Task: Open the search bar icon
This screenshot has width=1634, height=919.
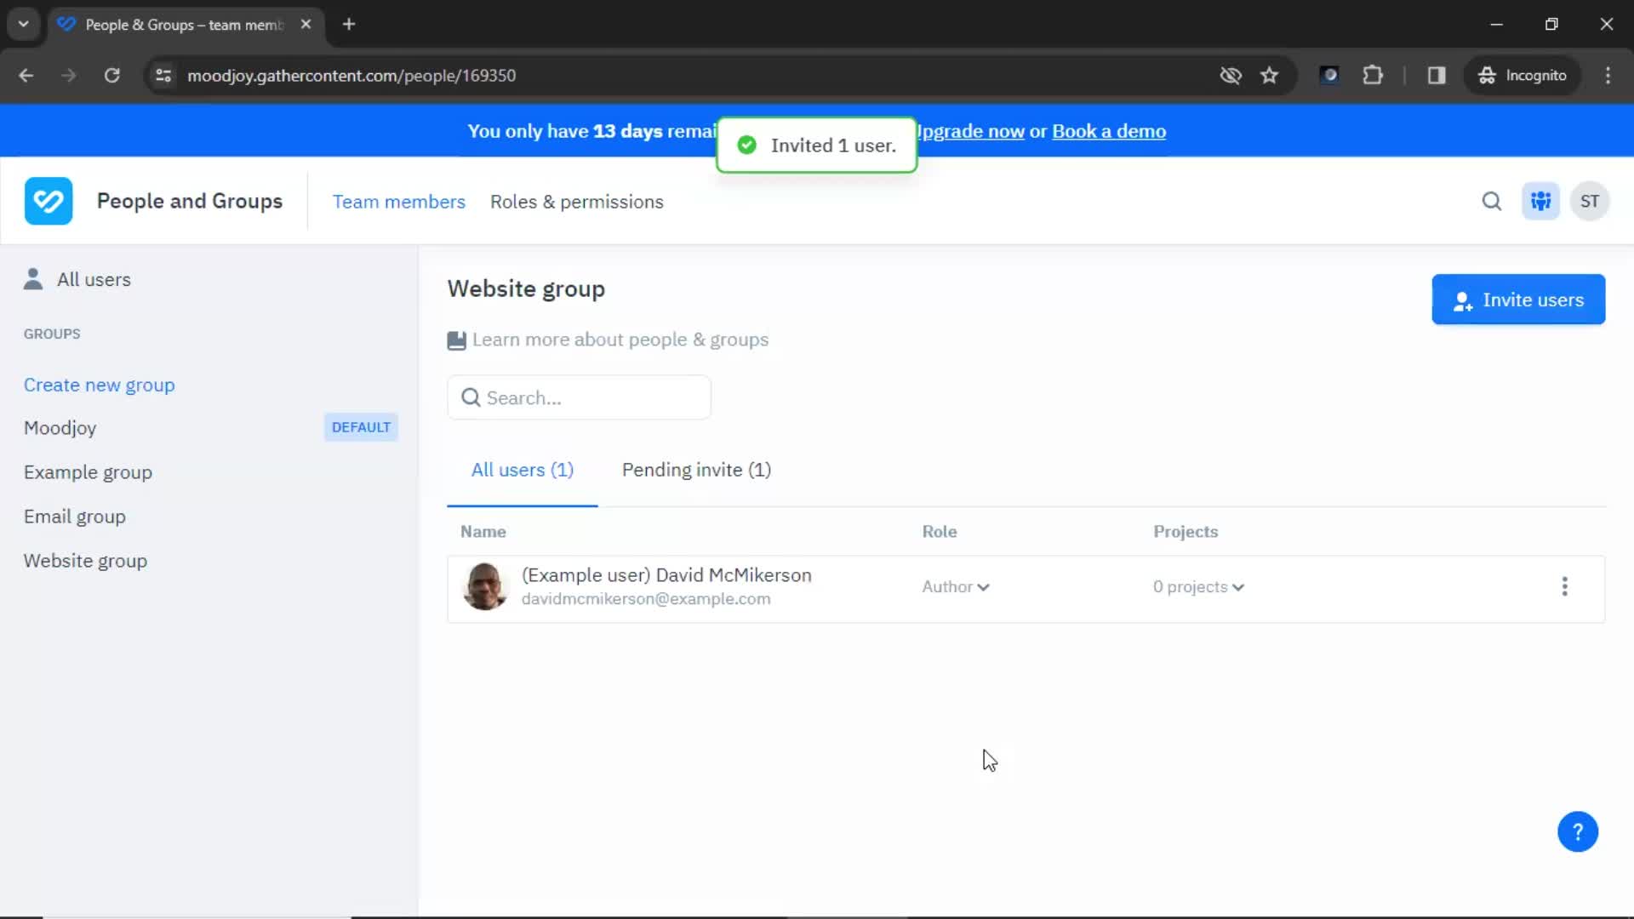Action: point(1492,201)
